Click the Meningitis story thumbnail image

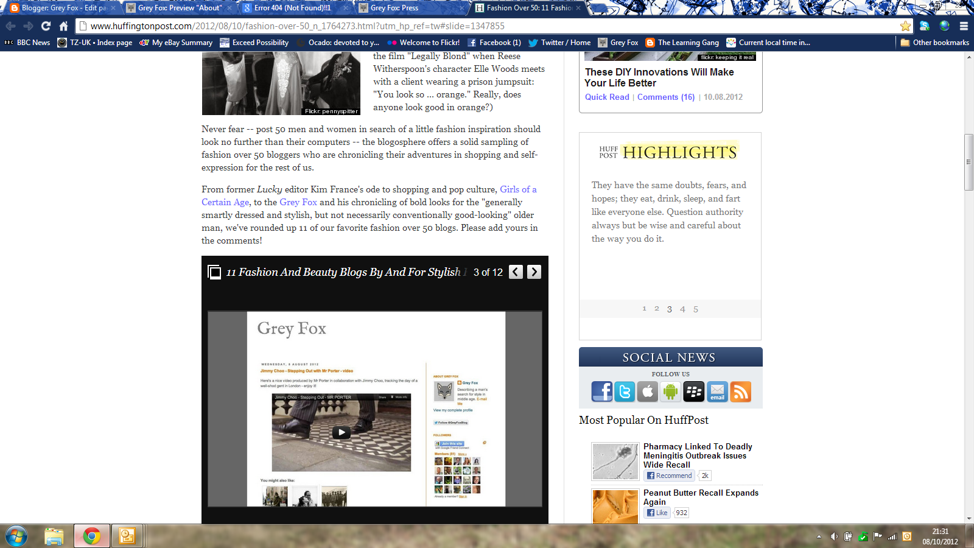tap(615, 462)
